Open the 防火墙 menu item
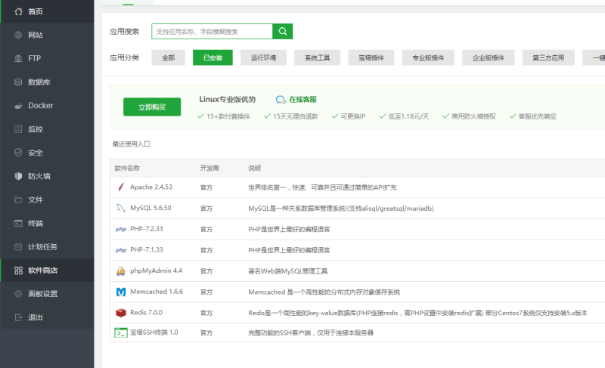This screenshot has width=605, height=368. pos(47,176)
